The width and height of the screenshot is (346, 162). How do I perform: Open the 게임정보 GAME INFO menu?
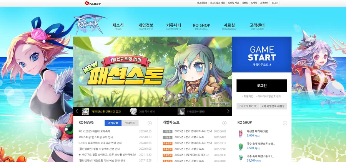[x=146, y=26]
